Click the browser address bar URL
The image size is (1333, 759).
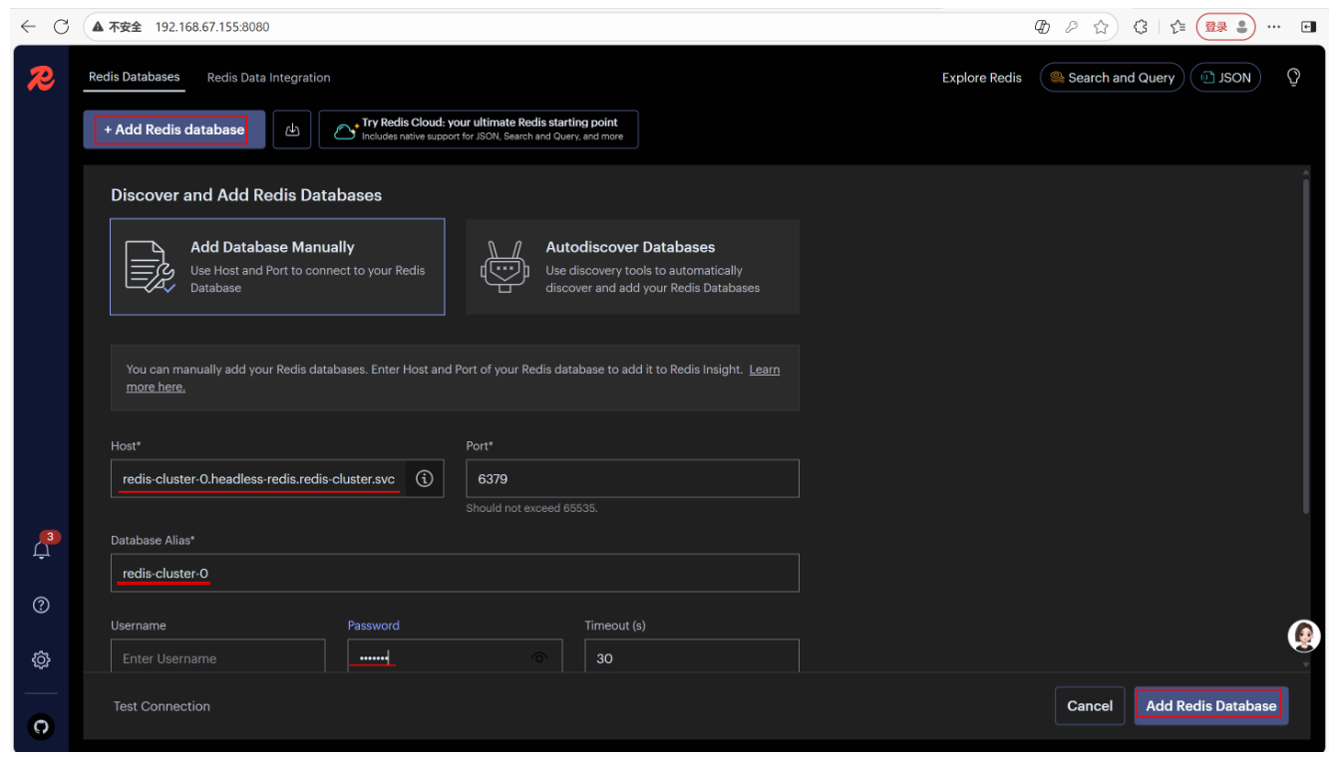click(x=212, y=27)
